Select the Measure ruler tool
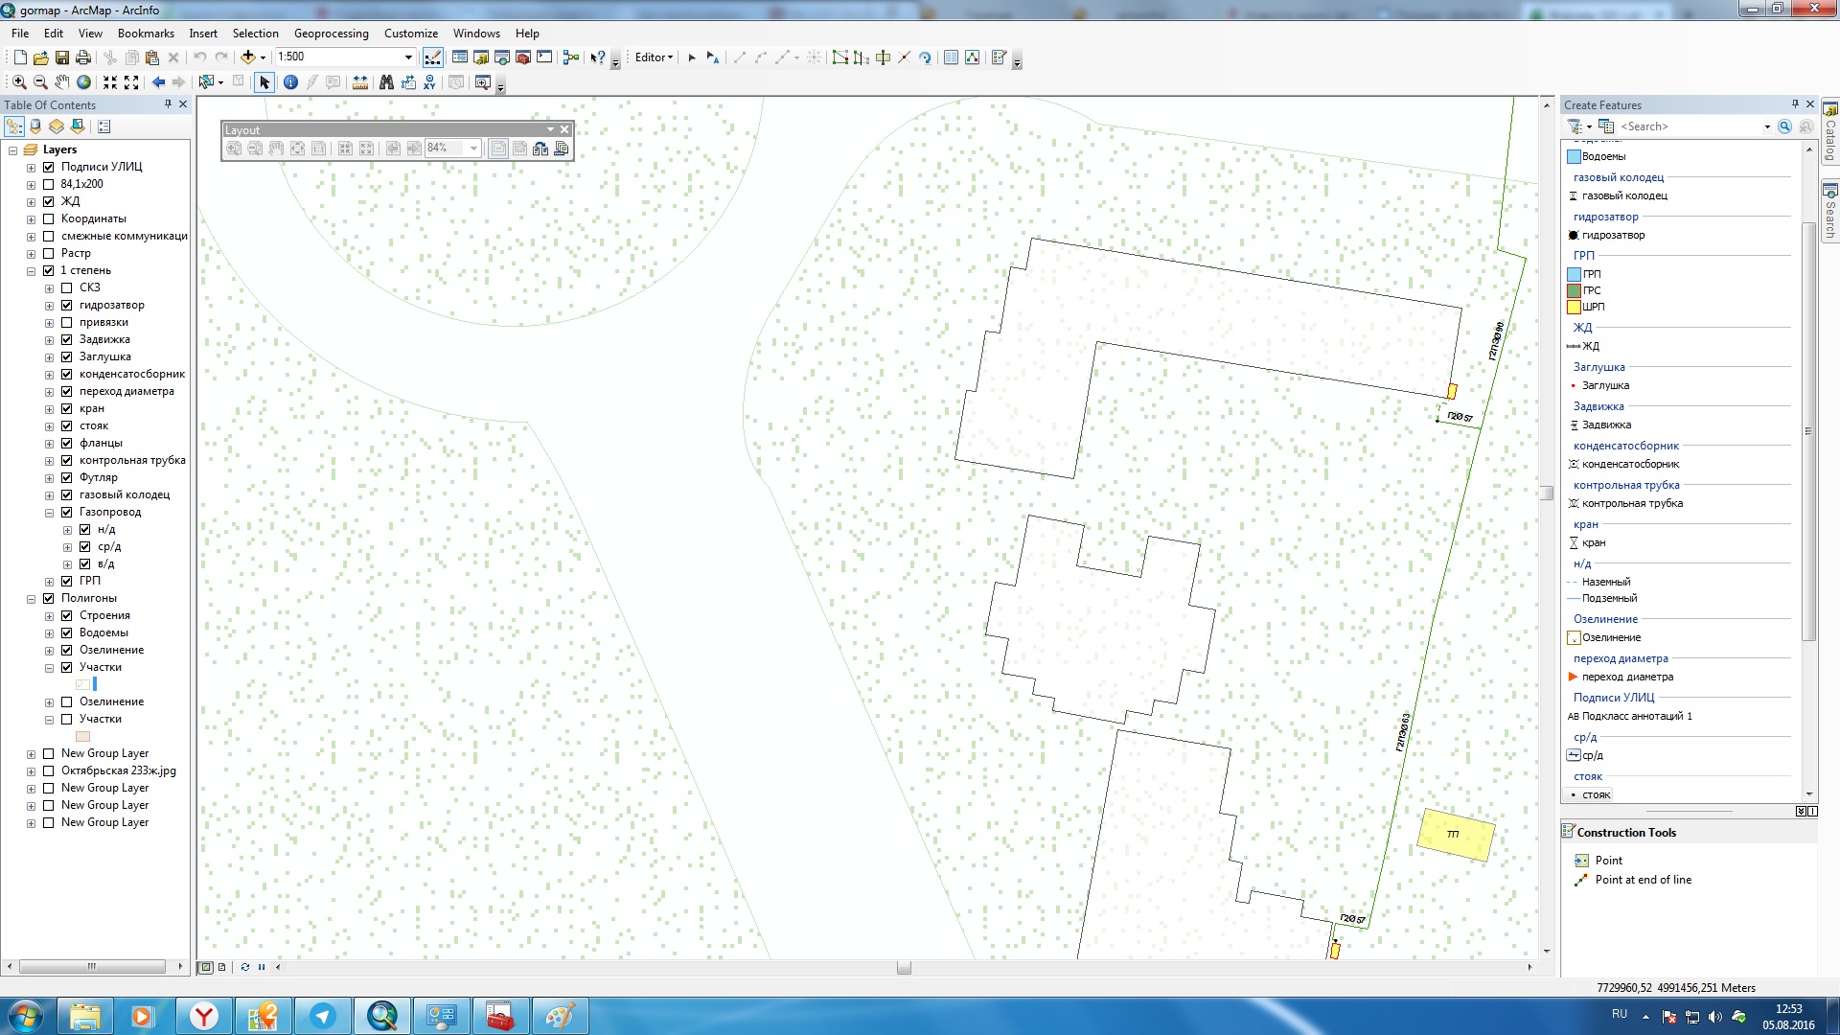The image size is (1840, 1035). click(x=360, y=82)
